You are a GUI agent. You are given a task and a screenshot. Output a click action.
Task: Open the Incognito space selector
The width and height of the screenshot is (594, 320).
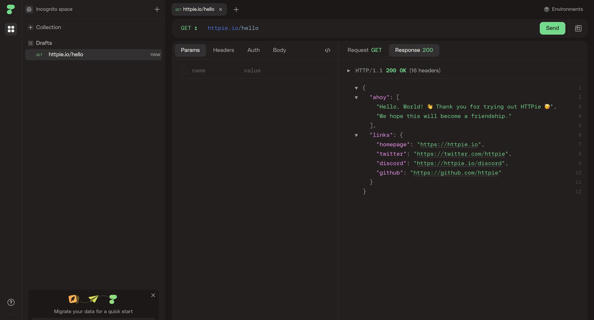[49, 9]
